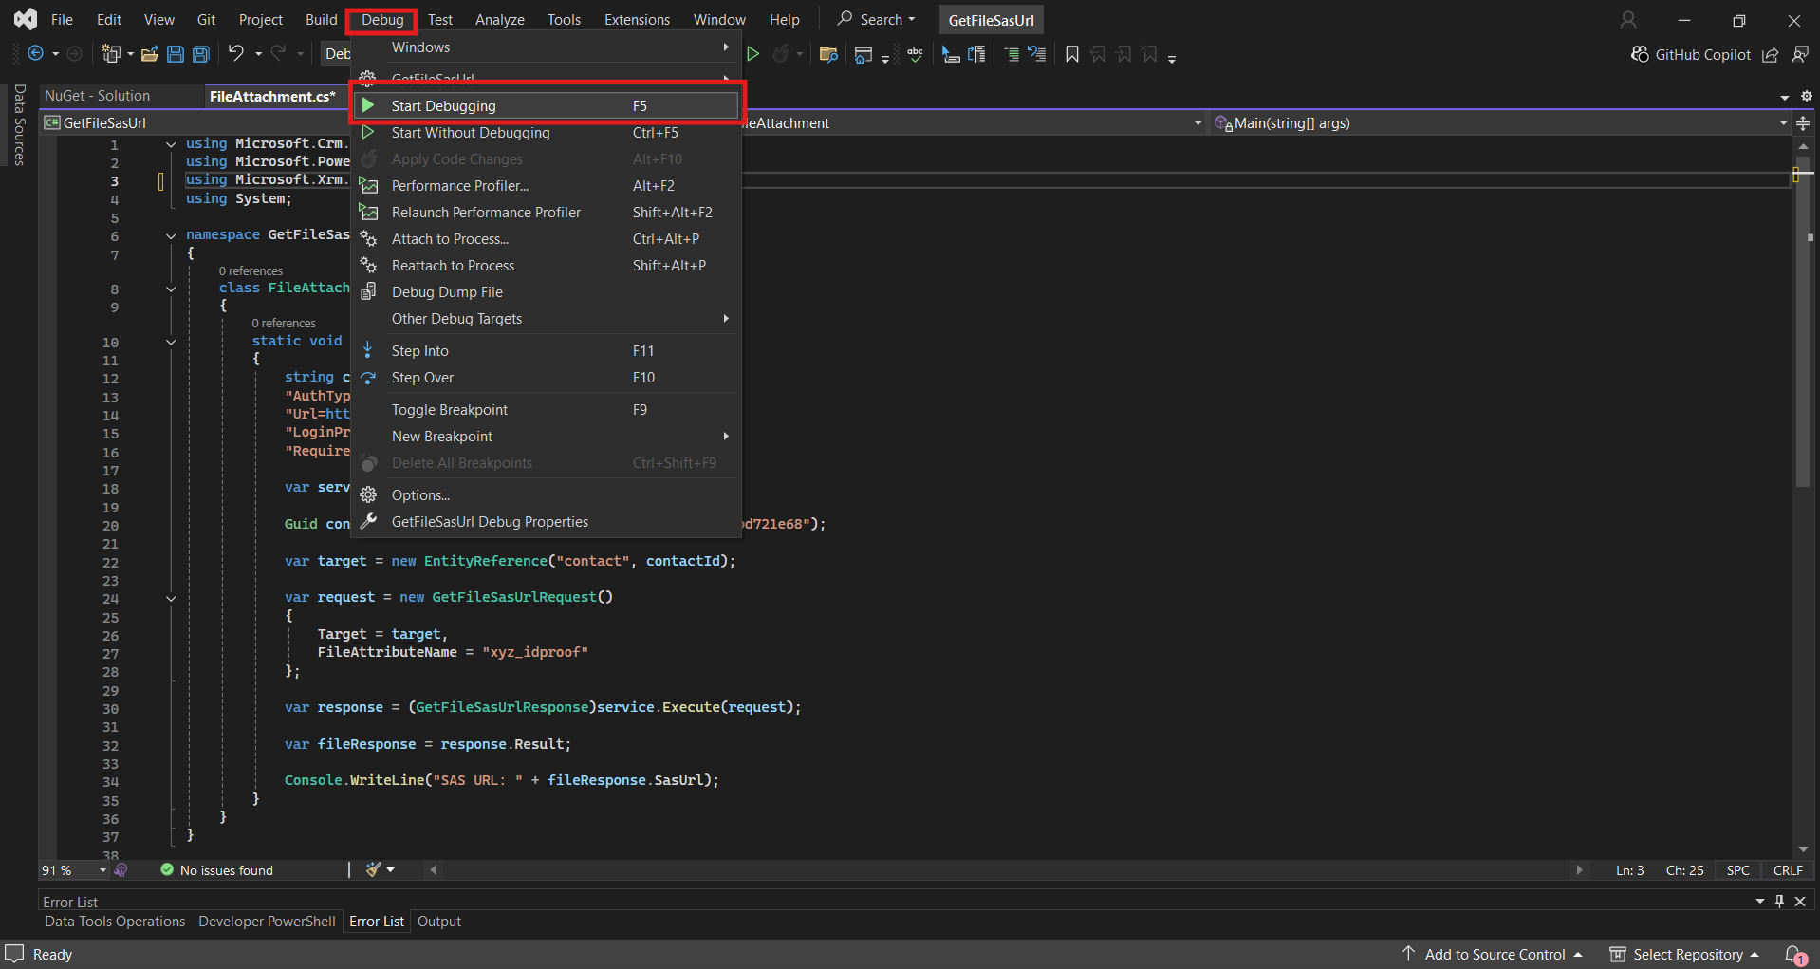Open the NuGet - Solution tab
1820x969 pixels.
coord(97,96)
